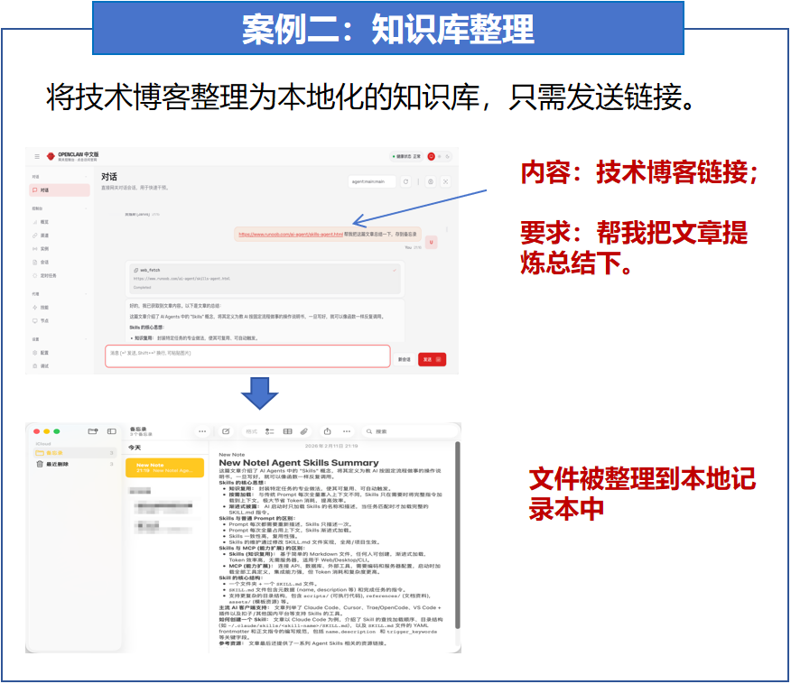Open the text format menu in Notes
This screenshot has width=791, height=684.
[x=251, y=431]
